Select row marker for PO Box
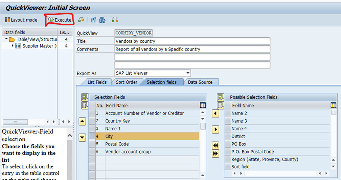 [228, 144]
